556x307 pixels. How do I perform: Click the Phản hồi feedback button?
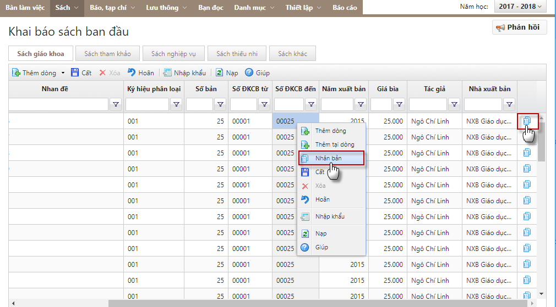click(x=519, y=27)
